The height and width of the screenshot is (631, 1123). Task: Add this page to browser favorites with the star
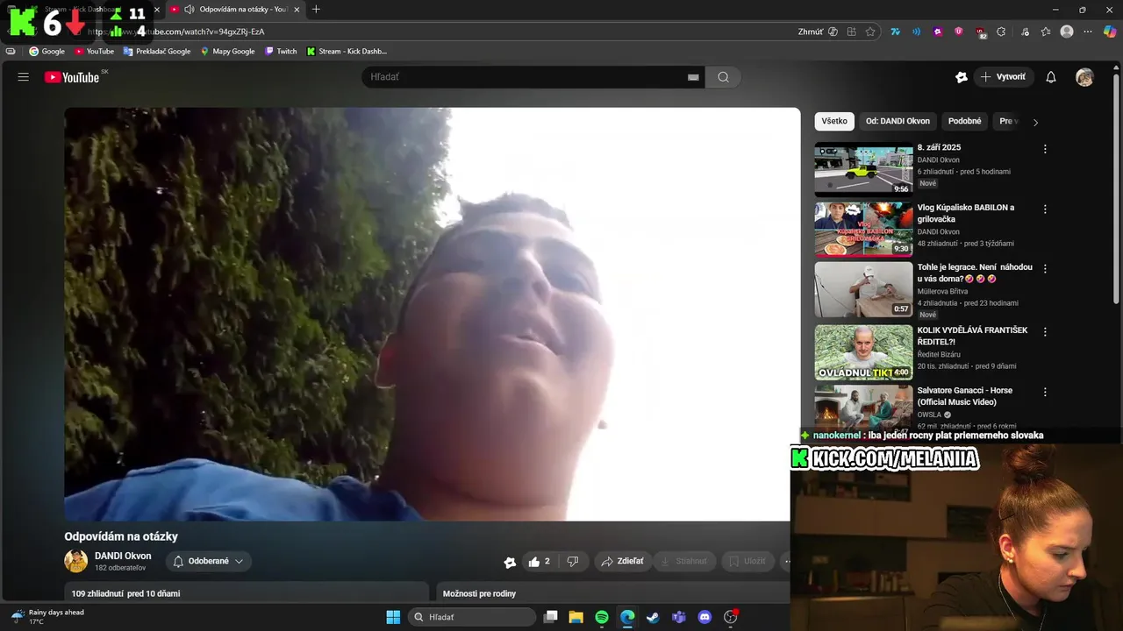[870, 32]
